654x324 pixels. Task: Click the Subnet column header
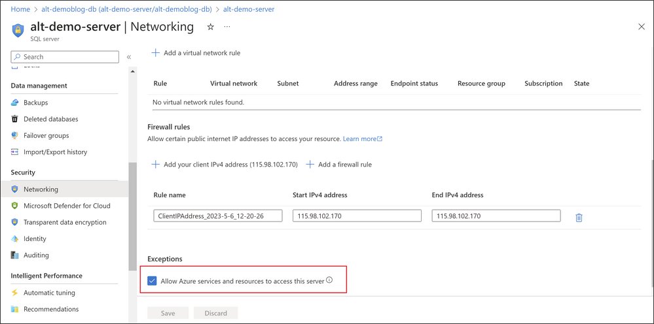point(288,83)
